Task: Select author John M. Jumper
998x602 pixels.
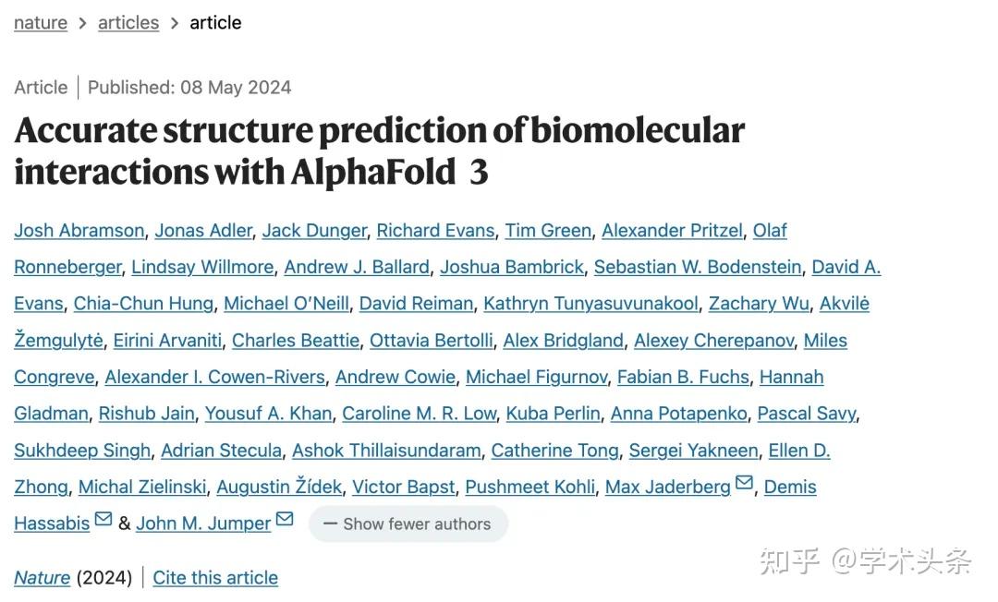Action: (203, 523)
